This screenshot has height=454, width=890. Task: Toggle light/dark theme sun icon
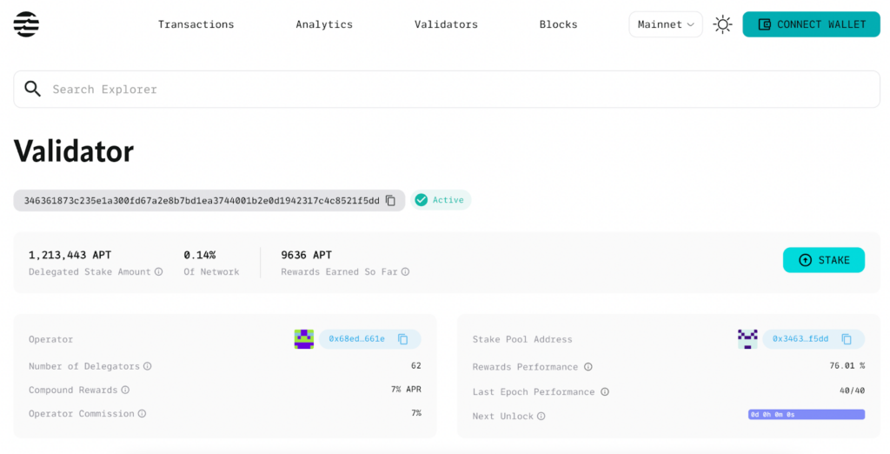[722, 24]
